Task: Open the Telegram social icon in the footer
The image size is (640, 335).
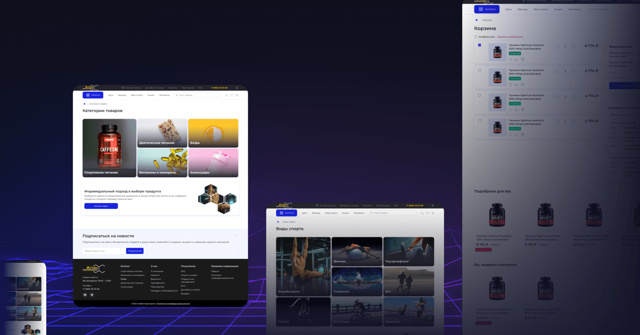Action: click(x=92, y=295)
